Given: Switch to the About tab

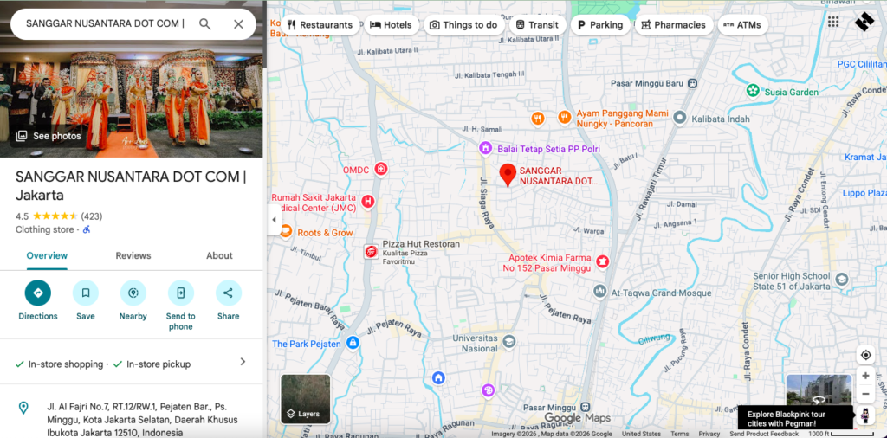Looking at the screenshot, I should 219,255.
